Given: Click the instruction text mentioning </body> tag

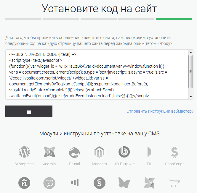Looking at the screenshot, I should point(89,40).
